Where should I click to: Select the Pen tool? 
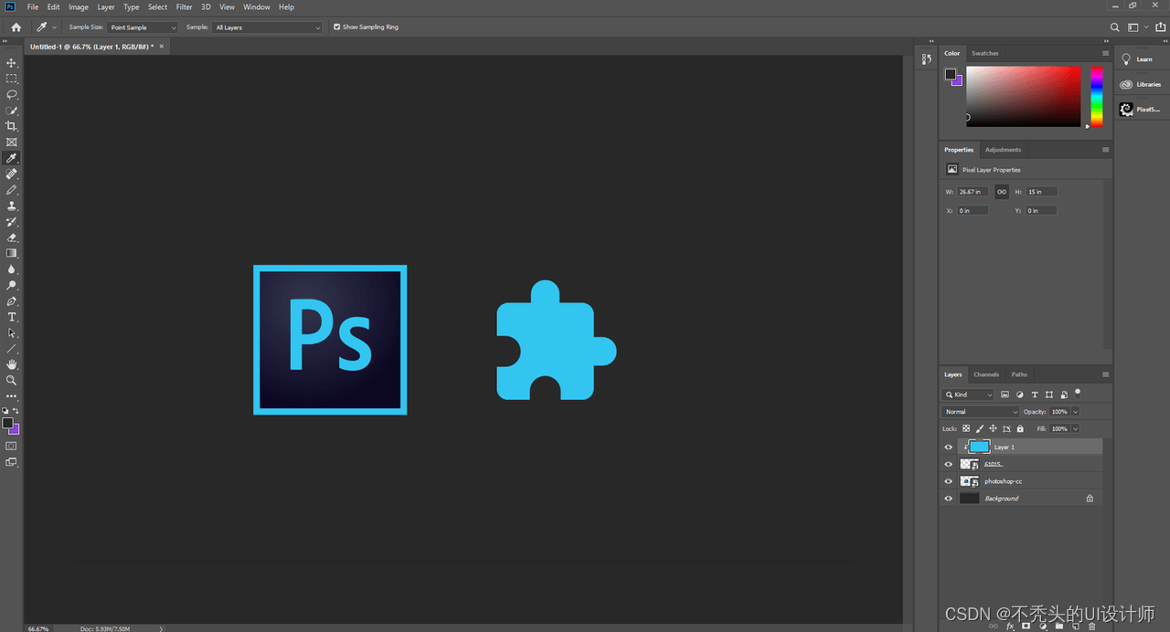click(x=12, y=301)
